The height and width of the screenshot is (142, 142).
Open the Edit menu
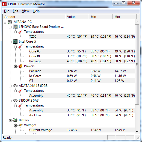[x=16, y=11]
